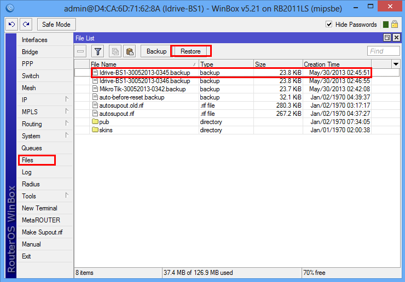Click the WinBox logo in title bar
The width and height of the screenshot is (405, 282).
click(10, 8)
